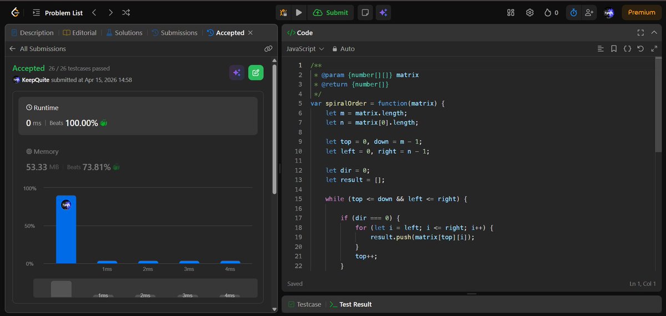The width and height of the screenshot is (666, 316).
Task: Click the streak flame counter
Action: 551,12
